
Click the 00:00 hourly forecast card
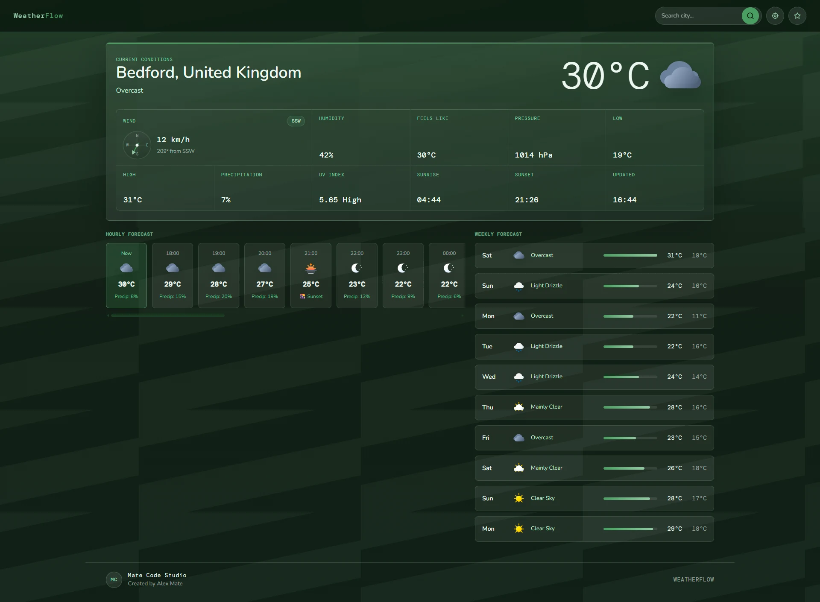click(447, 275)
